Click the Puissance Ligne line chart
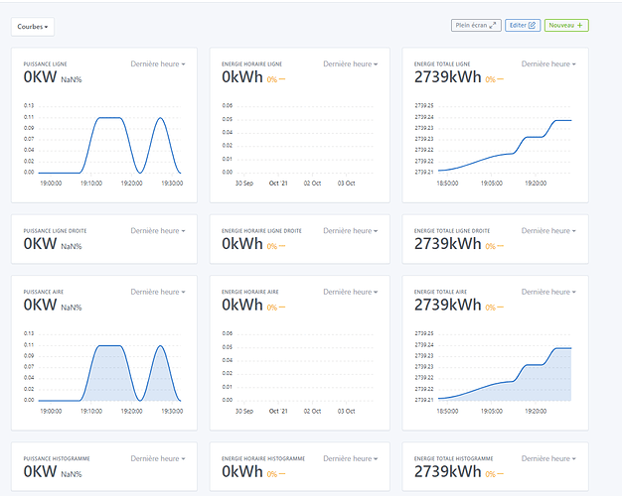 tap(104, 145)
